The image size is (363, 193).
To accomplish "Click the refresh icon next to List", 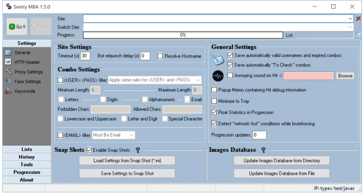I will [359, 35].
